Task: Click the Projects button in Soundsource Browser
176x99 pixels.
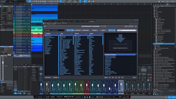Action: click(95, 30)
